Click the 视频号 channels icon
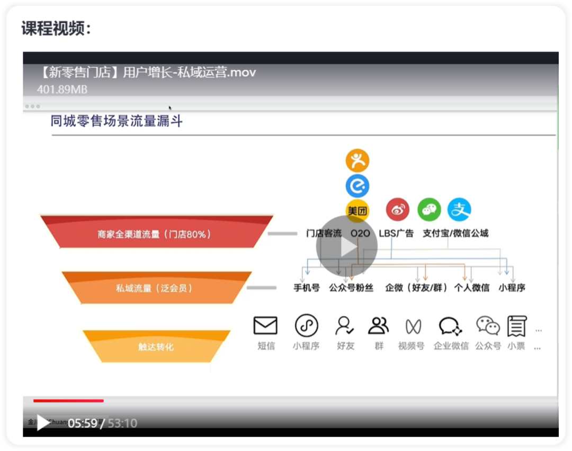The height and width of the screenshot is (451, 572). [x=413, y=326]
